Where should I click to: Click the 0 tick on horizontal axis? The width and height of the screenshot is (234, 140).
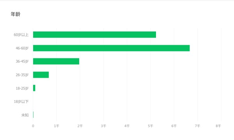[33, 126]
